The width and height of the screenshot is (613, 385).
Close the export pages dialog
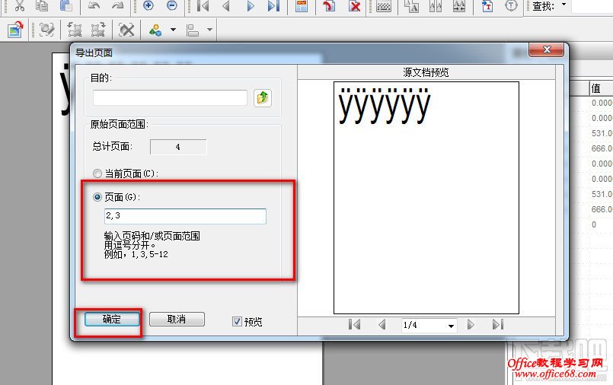(x=547, y=49)
